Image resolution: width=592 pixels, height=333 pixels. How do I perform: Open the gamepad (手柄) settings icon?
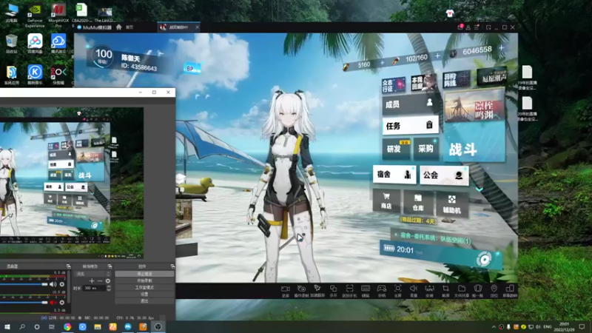click(382, 291)
